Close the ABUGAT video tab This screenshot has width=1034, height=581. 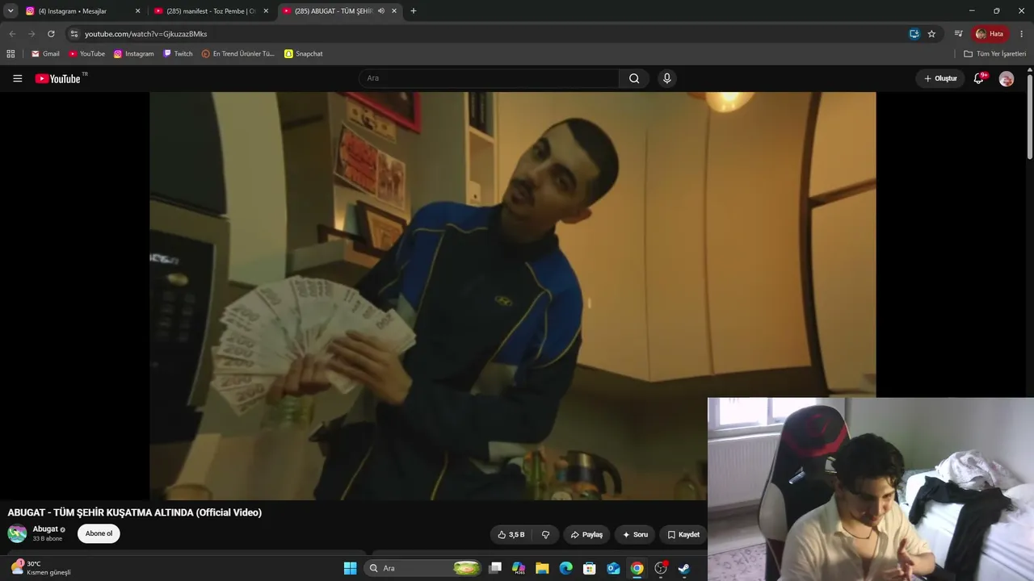point(394,11)
